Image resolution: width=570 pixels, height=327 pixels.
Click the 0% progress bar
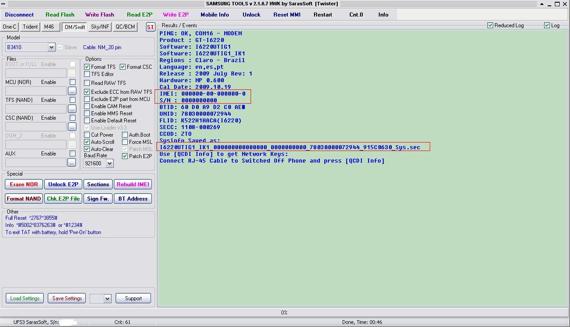284,313
